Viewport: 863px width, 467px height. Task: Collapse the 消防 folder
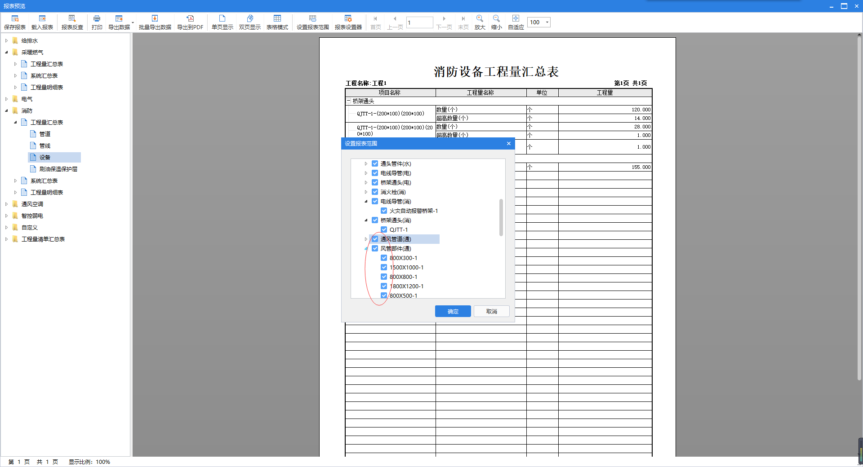6,110
